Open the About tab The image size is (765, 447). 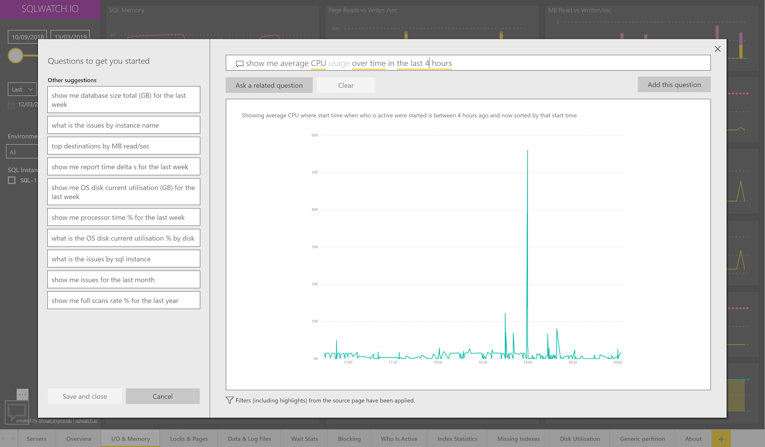pyautogui.click(x=693, y=439)
